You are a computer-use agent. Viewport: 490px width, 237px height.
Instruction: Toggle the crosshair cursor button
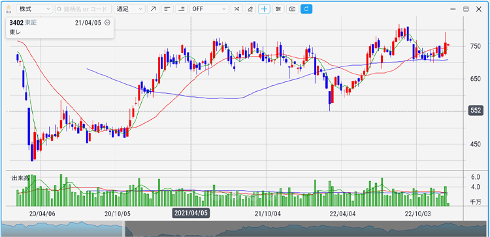point(264,8)
